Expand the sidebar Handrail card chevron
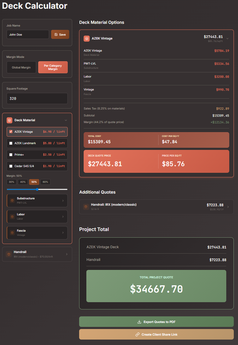 click(67, 254)
